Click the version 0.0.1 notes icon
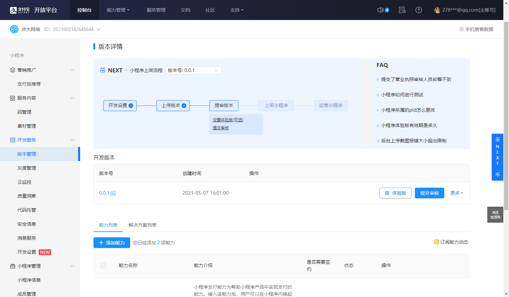 [x=113, y=193]
